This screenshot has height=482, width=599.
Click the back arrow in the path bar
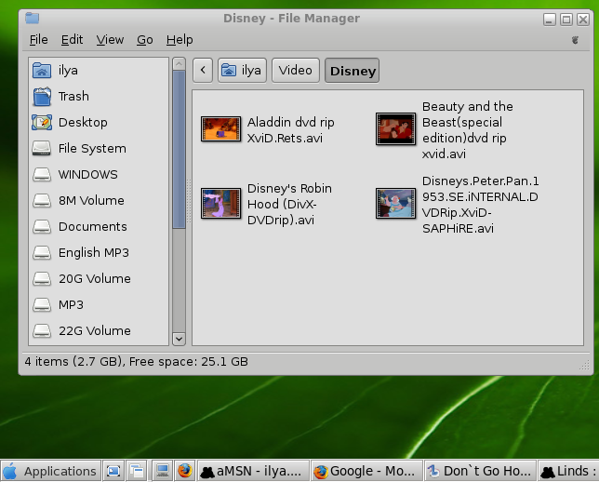coord(203,71)
